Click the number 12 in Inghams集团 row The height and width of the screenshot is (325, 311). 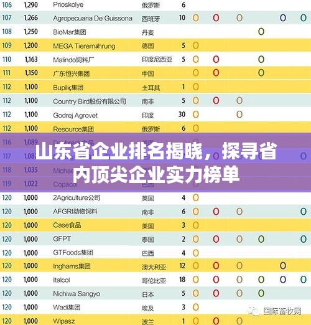182,266
